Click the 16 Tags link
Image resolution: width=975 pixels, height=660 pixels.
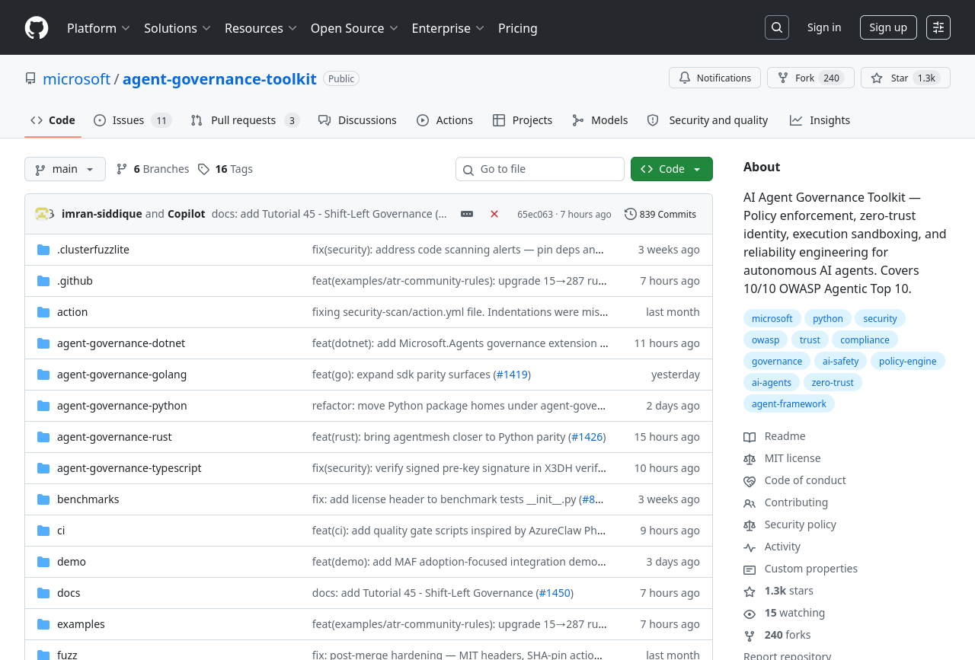point(225,169)
